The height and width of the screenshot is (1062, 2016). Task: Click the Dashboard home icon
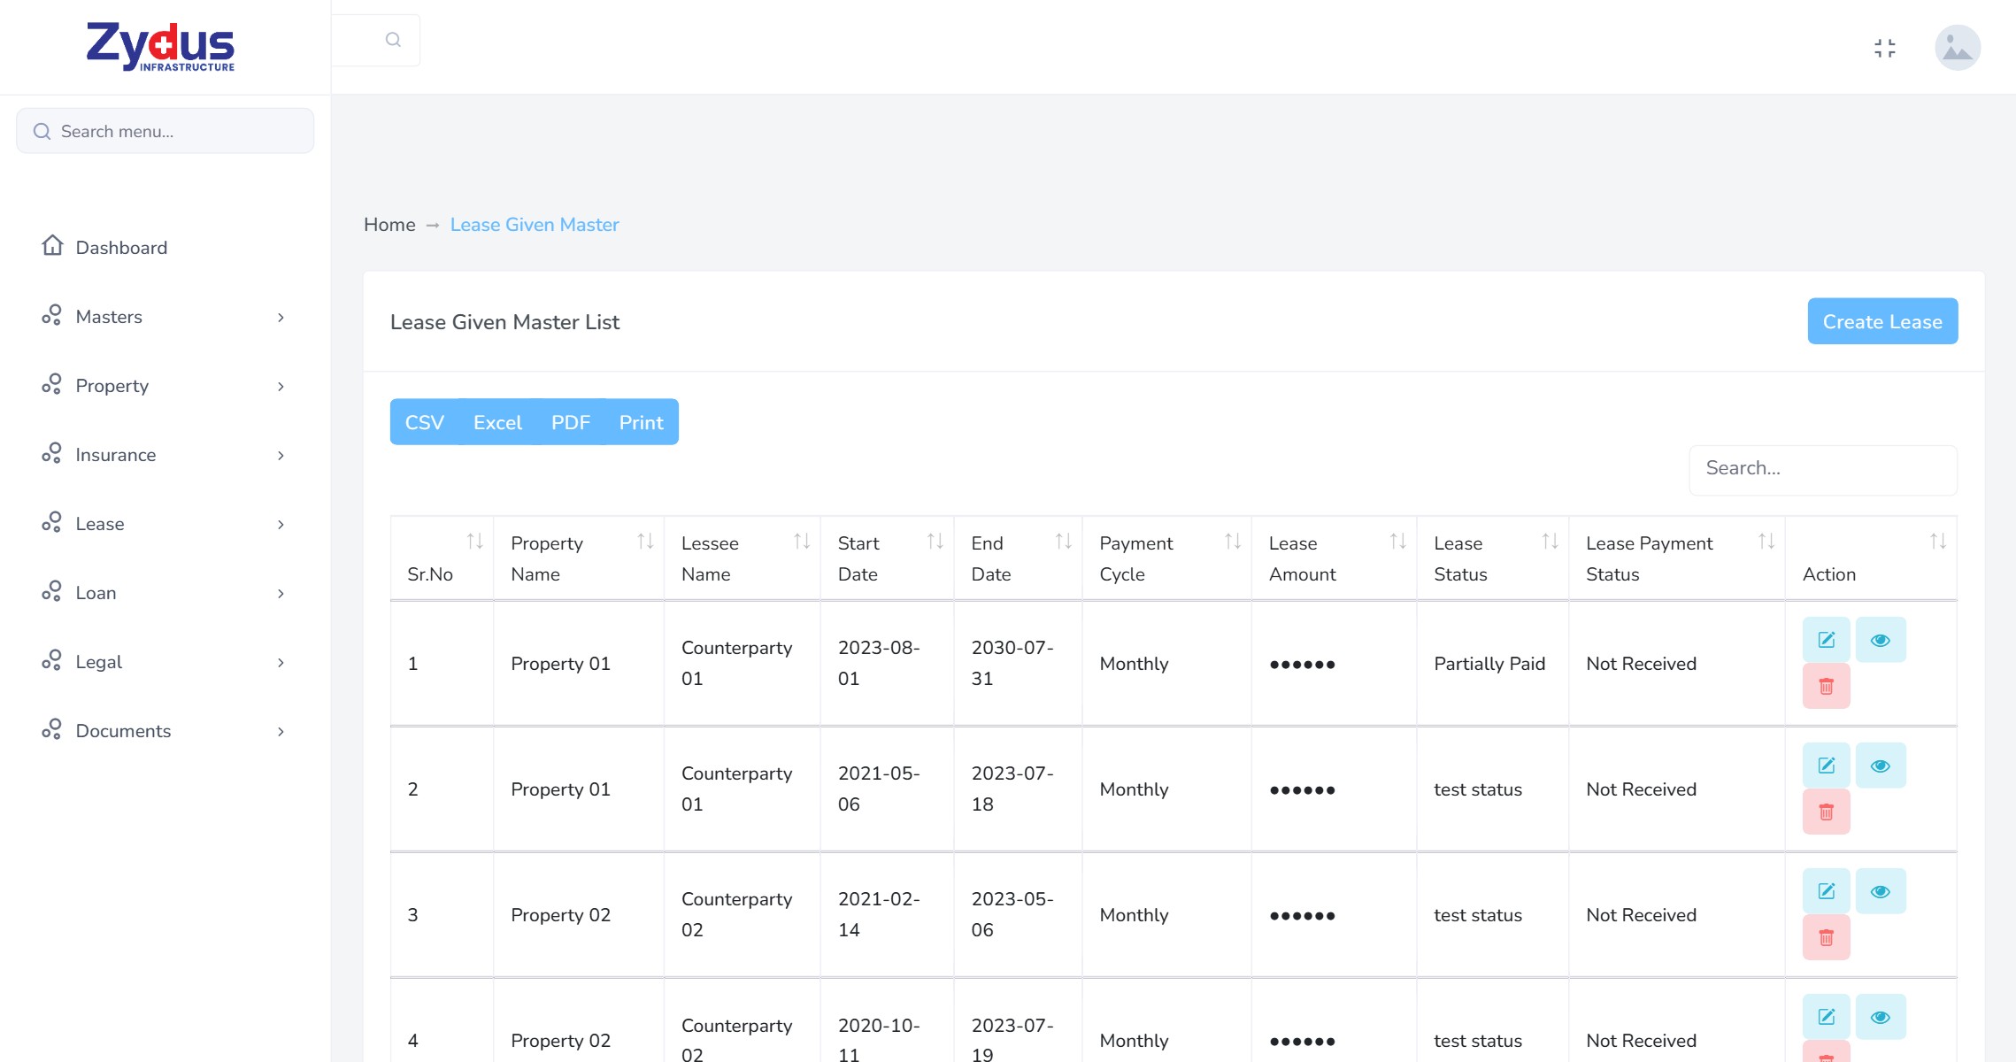click(52, 245)
